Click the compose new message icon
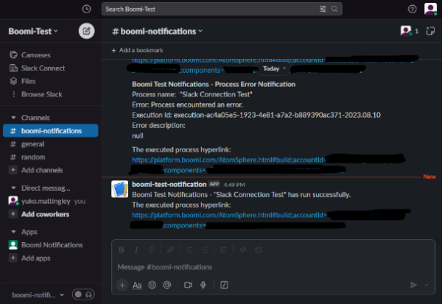 (86, 31)
